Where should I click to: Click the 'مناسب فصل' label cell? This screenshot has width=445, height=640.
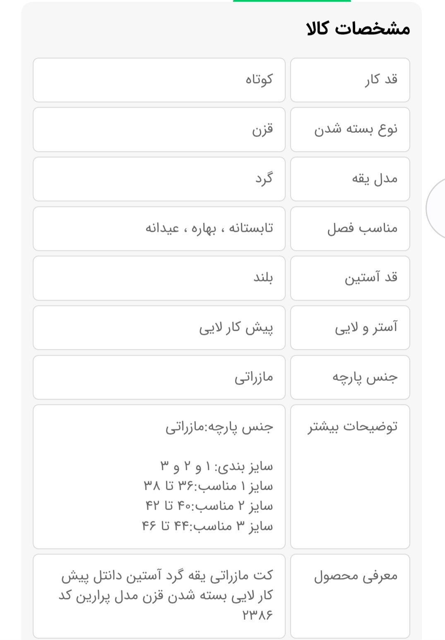click(x=350, y=229)
